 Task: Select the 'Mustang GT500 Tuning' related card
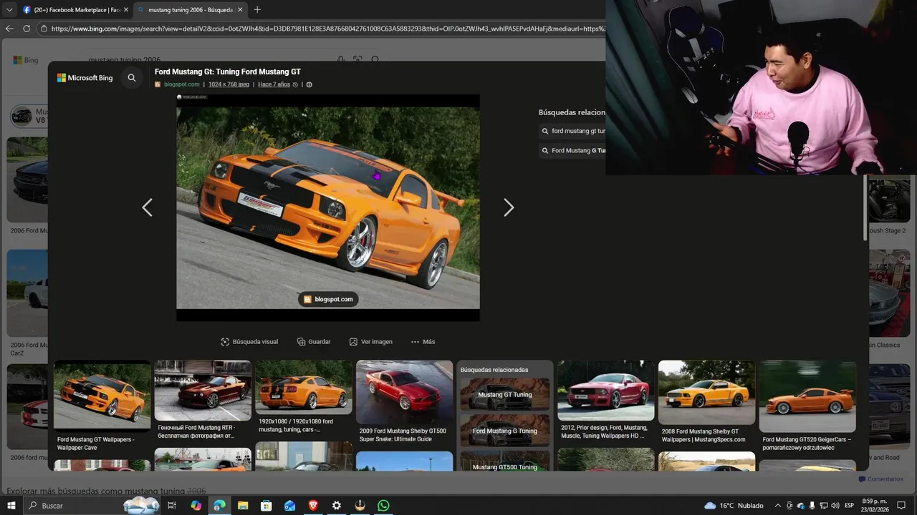(x=505, y=461)
